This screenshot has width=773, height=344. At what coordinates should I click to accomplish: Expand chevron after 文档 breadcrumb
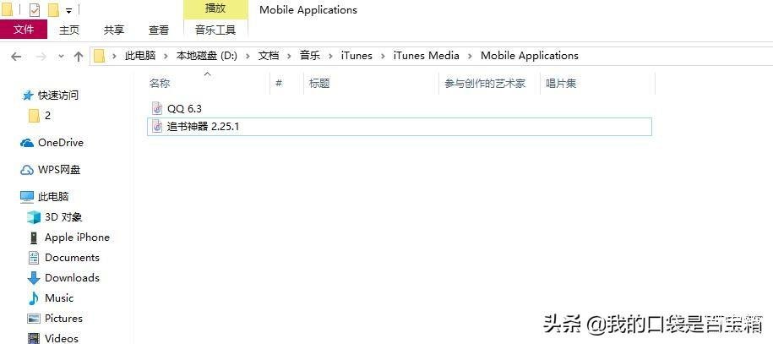[290, 57]
